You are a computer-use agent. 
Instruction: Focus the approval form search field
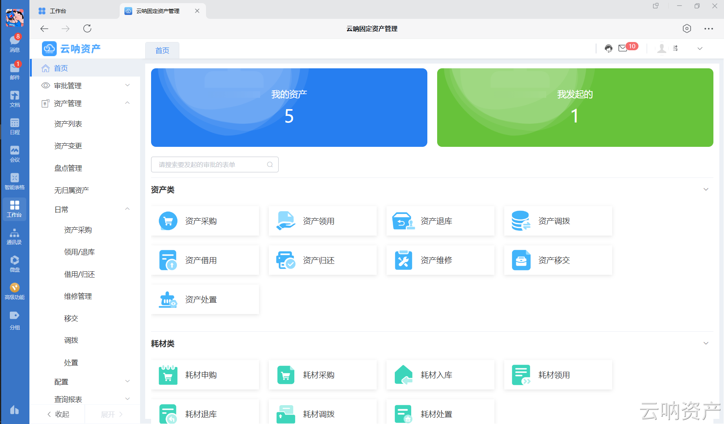pyautogui.click(x=215, y=164)
